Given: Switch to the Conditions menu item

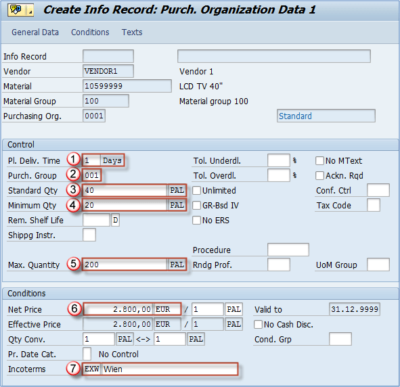Looking at the screenshot, I should pos(90,32).
